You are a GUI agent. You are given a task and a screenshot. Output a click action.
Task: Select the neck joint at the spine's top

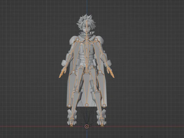pyautogui.click(x=87, y=38)
